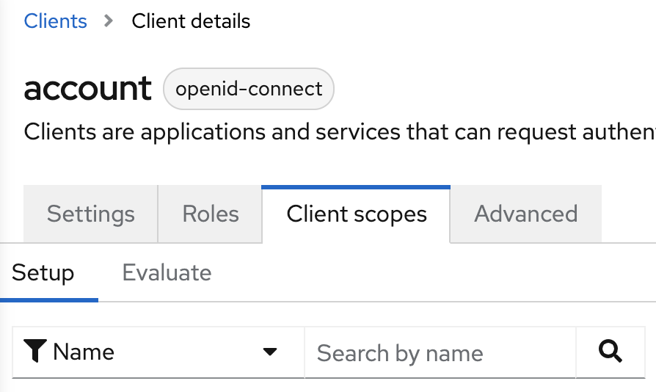Image resolution: width=656 pixels, height=392 pixels.
Task: Switch to the Settings tab
Action: (90, 214)
